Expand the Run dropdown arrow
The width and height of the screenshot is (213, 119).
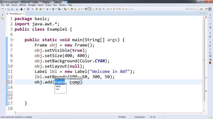pos(56,9)
